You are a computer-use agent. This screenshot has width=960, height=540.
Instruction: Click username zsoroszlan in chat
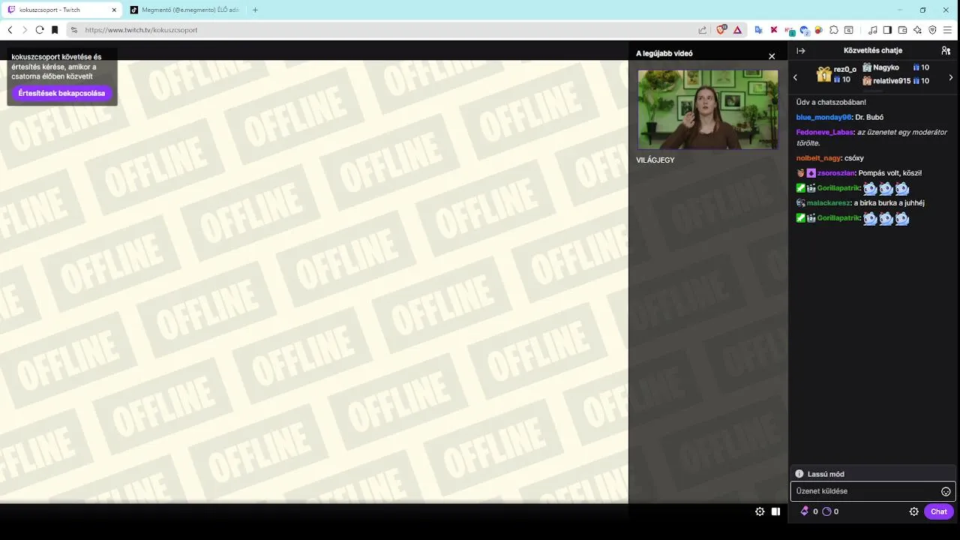point(836,172)
